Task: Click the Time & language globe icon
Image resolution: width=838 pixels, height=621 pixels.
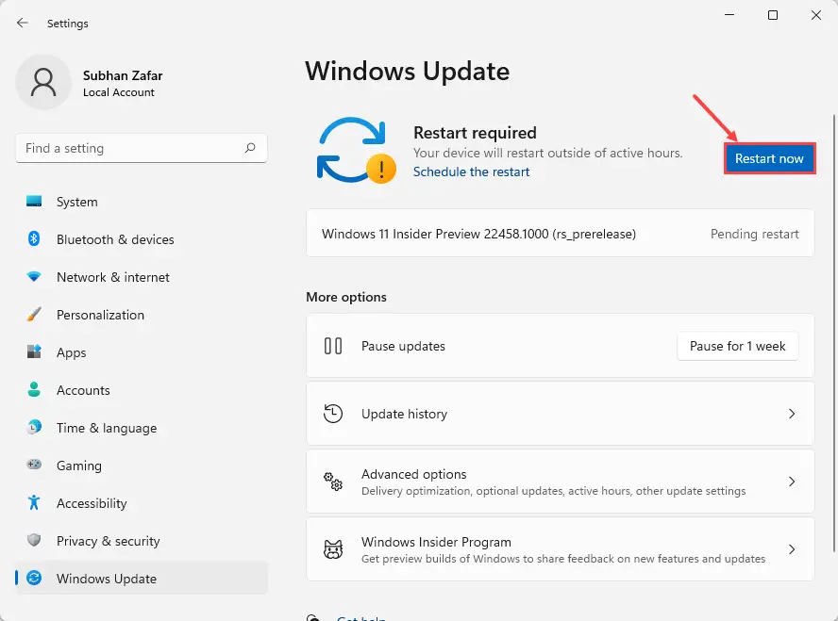Action: [x=34, y=427]
